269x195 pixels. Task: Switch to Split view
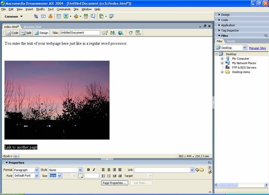(26, 33)
